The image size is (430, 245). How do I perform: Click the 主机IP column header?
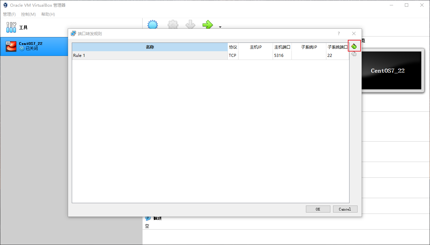[x=256, y=47]
